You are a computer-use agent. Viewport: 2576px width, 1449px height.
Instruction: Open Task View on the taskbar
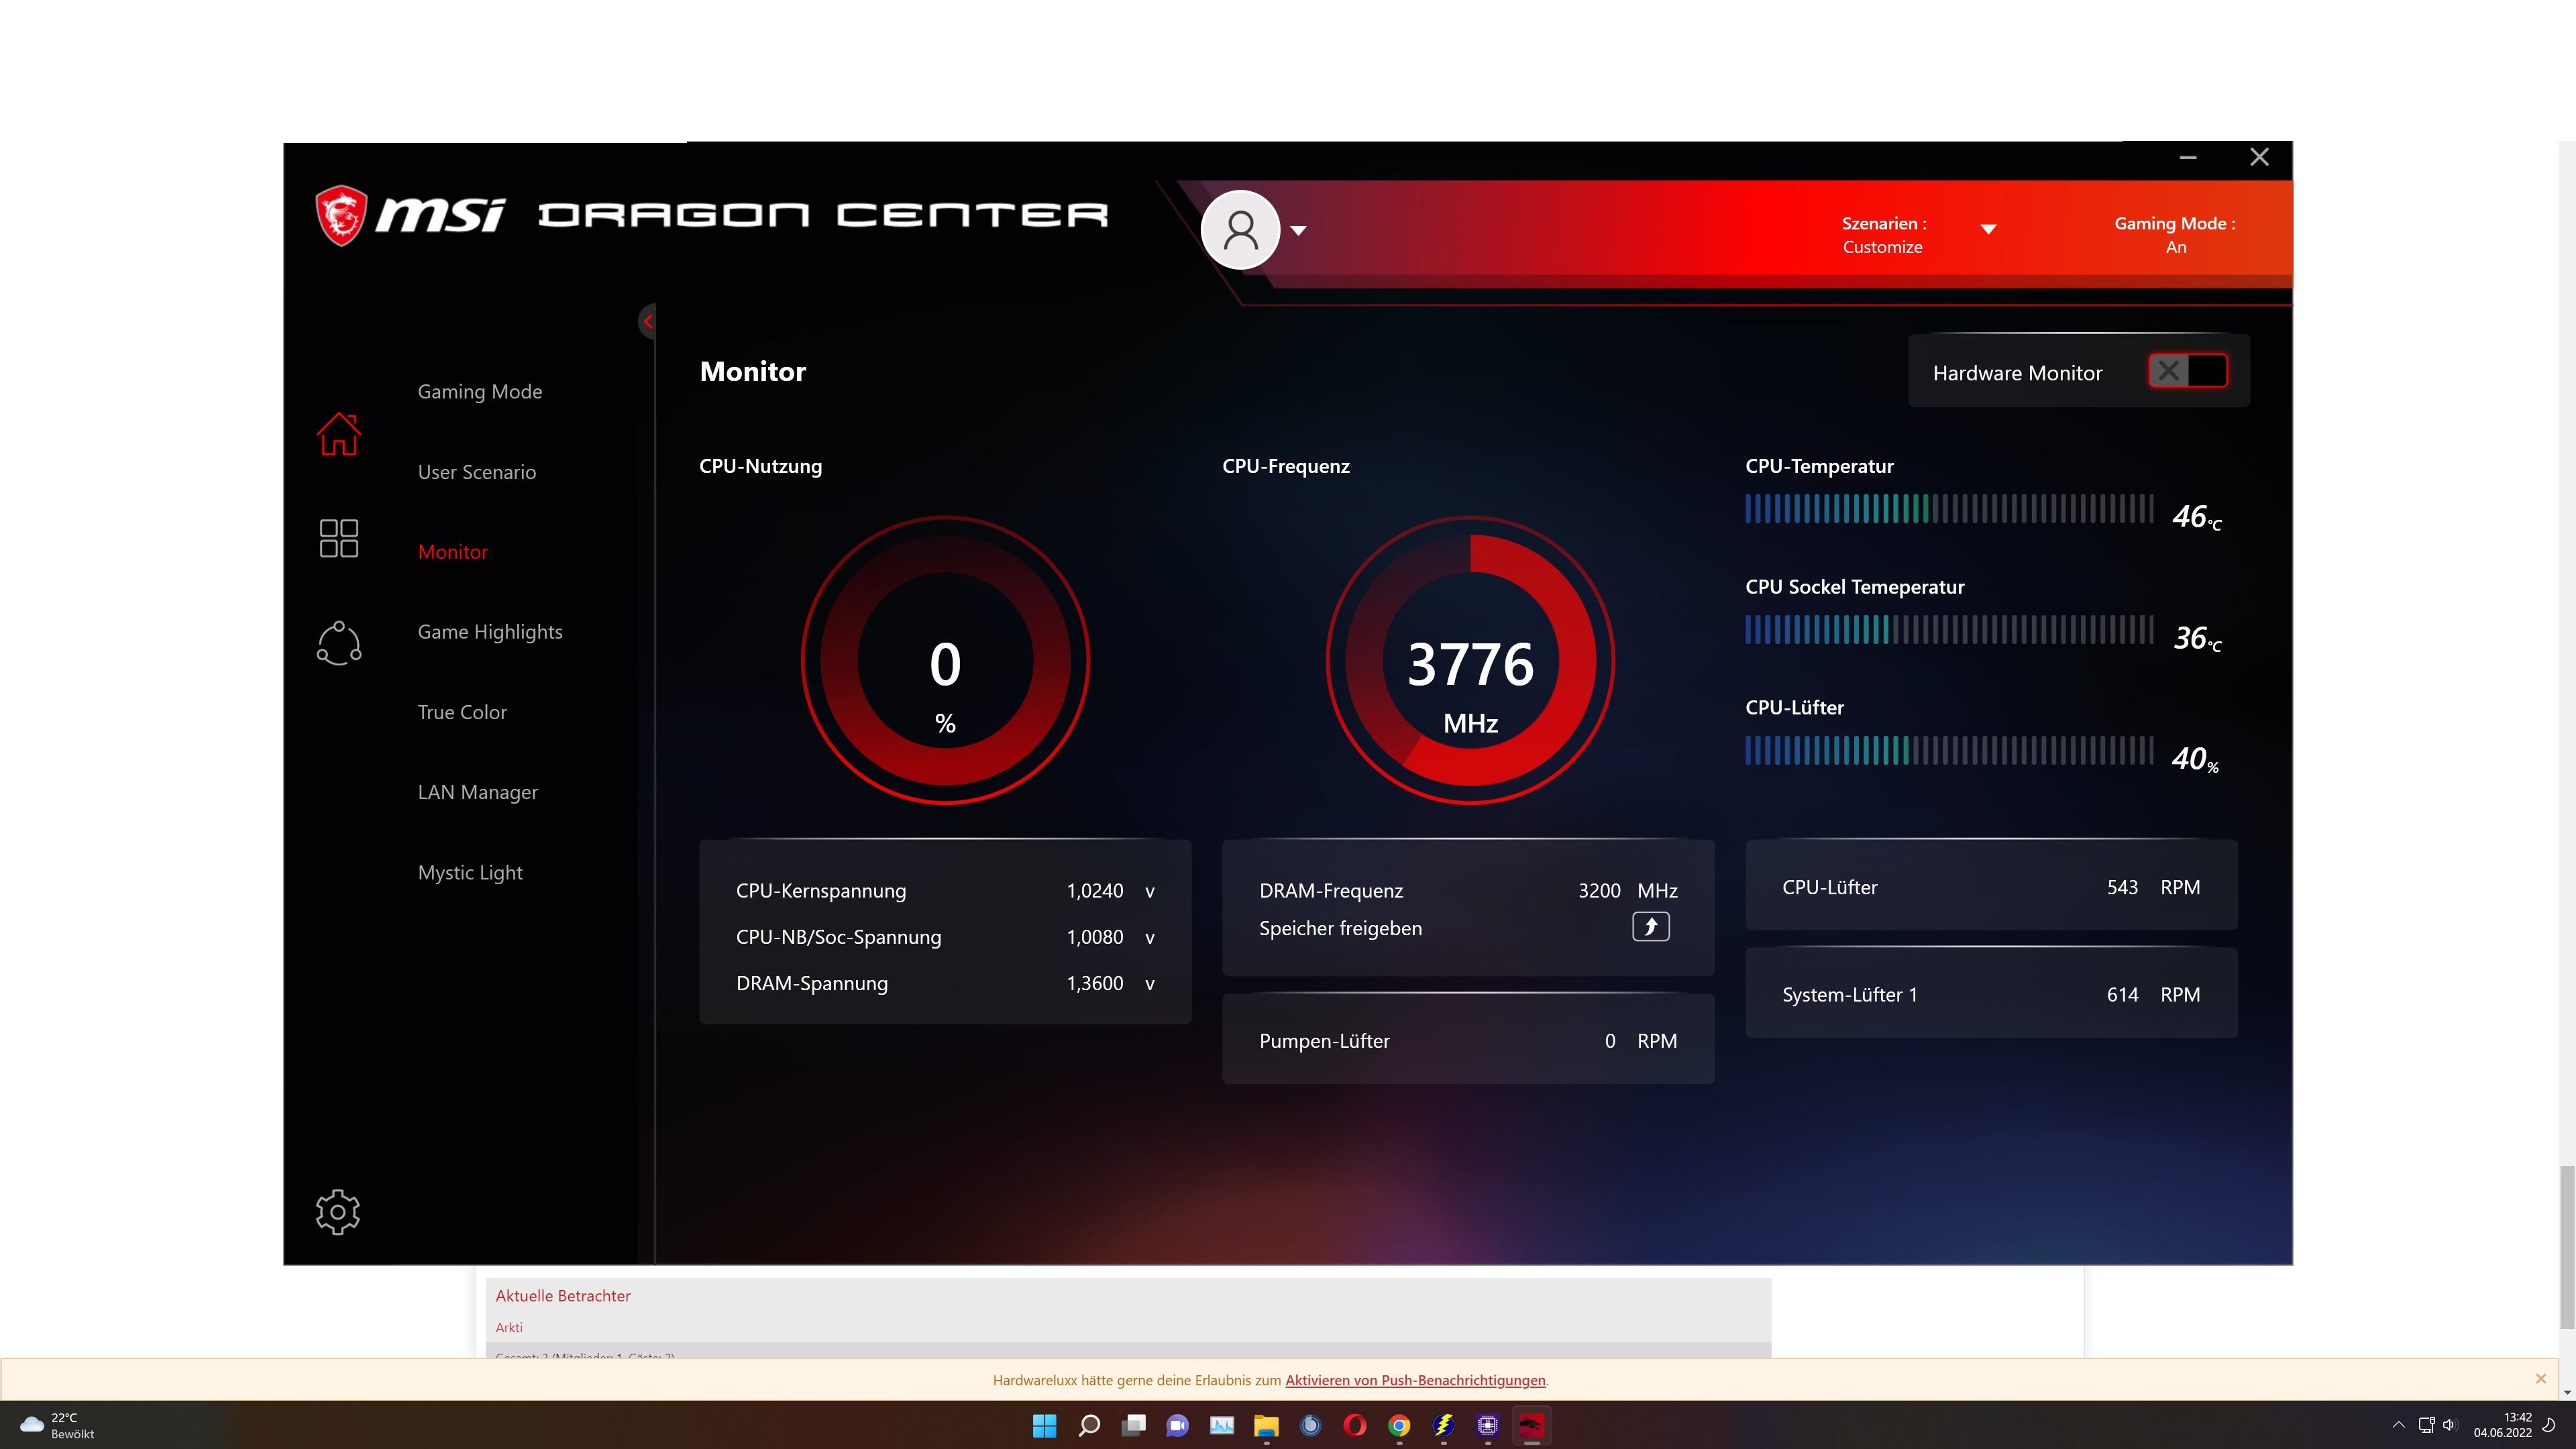(x=1133, y=1425)
